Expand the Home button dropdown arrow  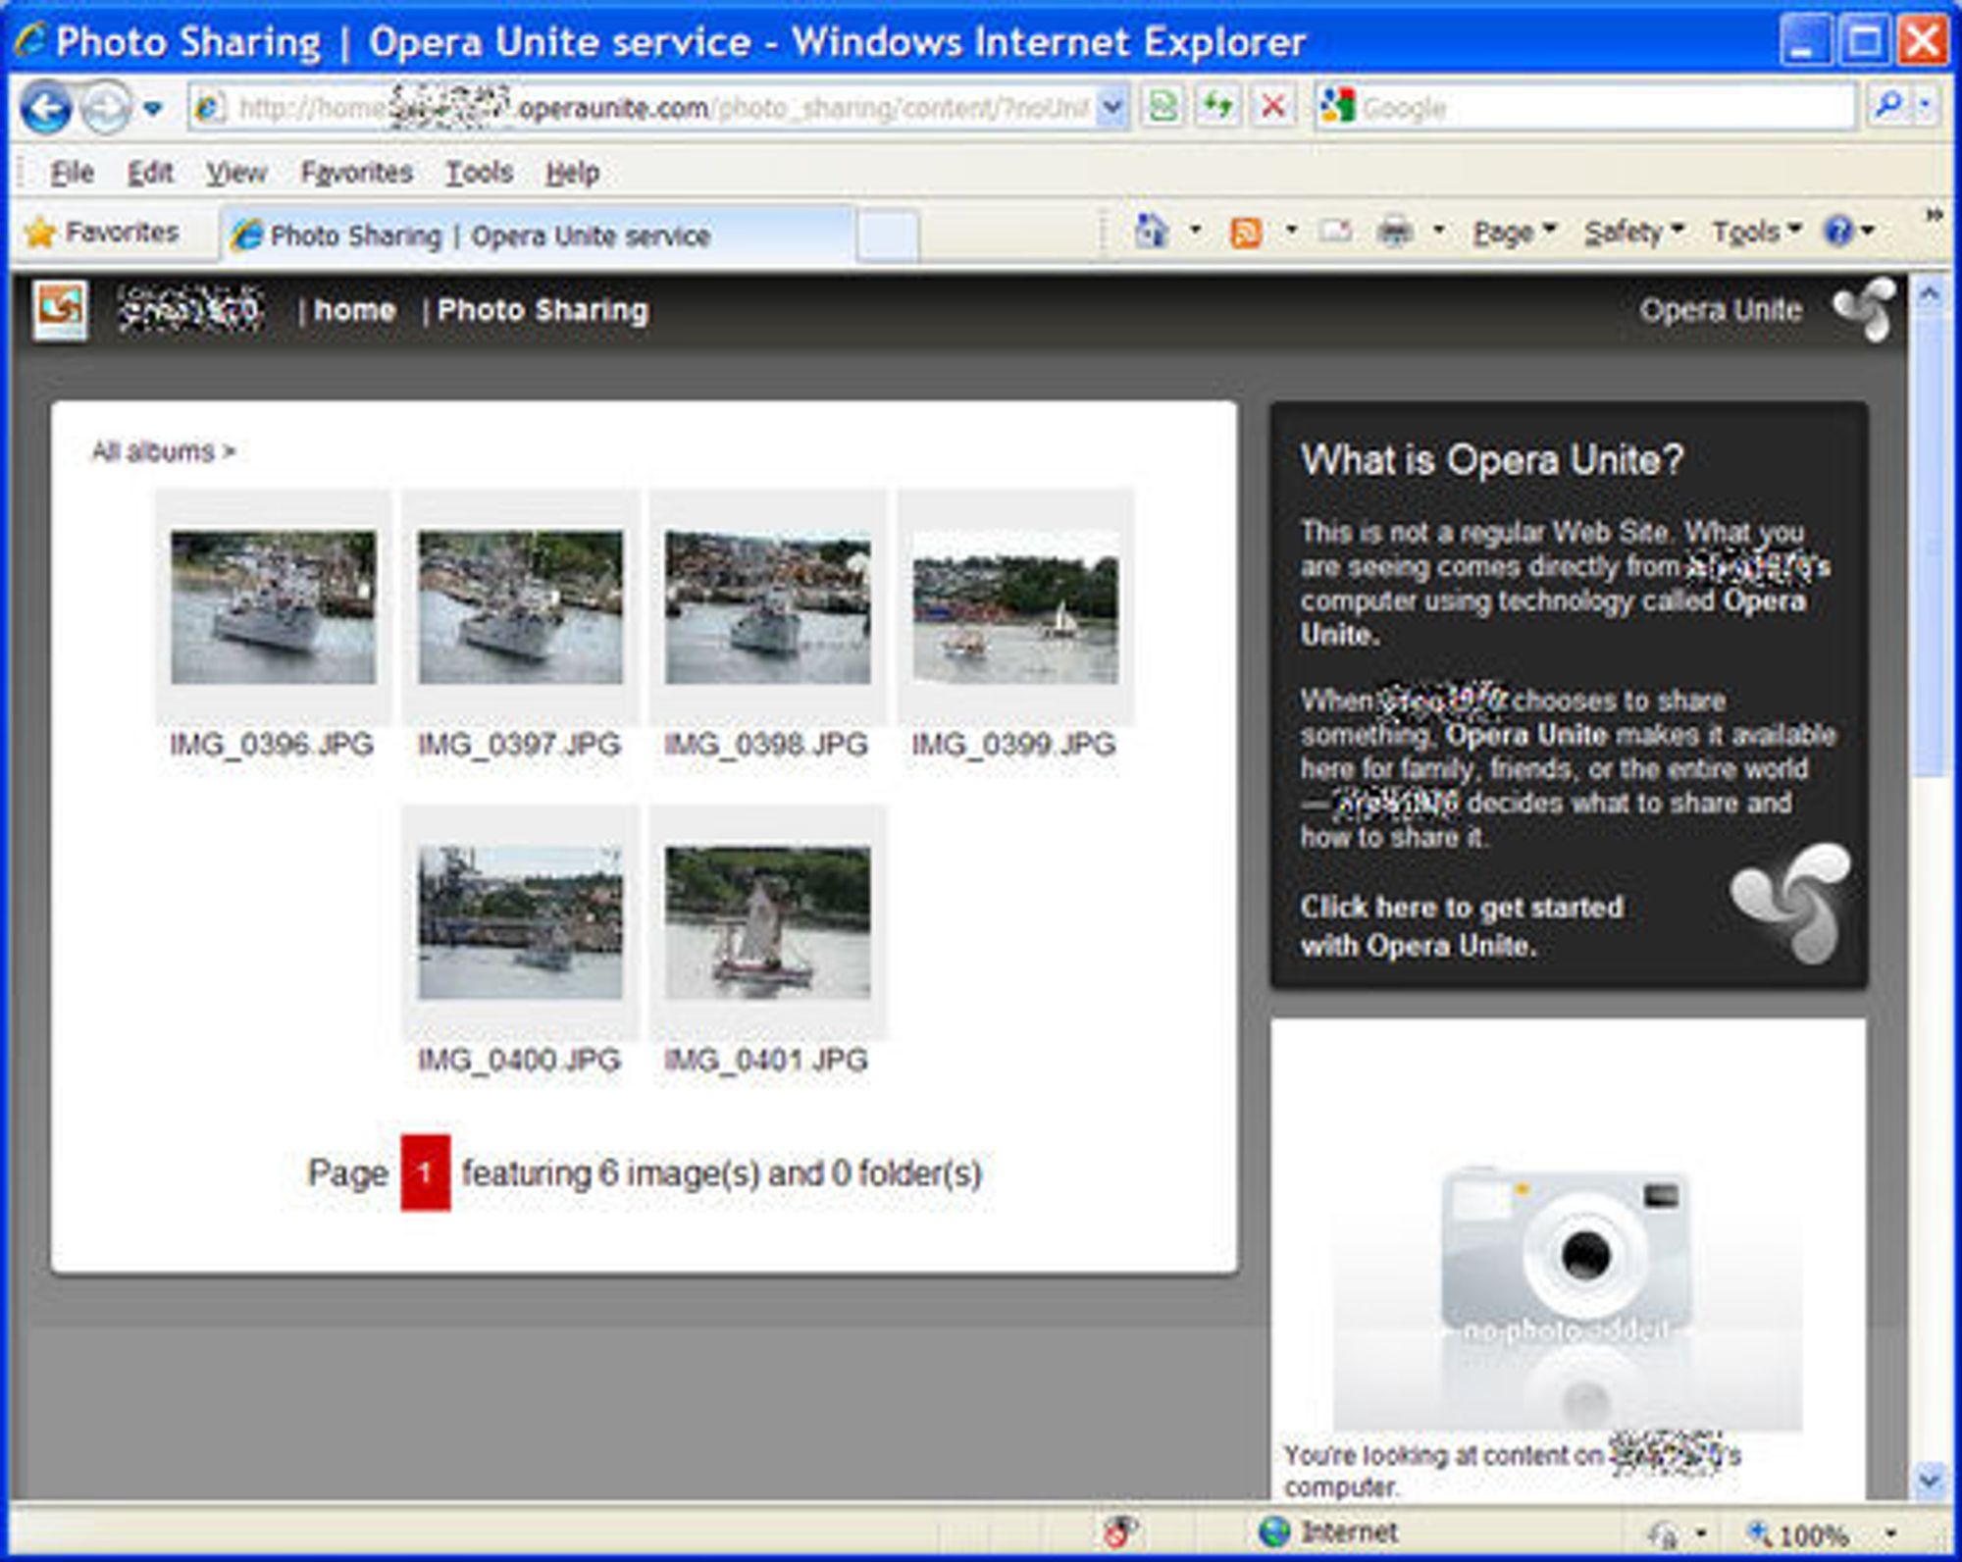1195,232
